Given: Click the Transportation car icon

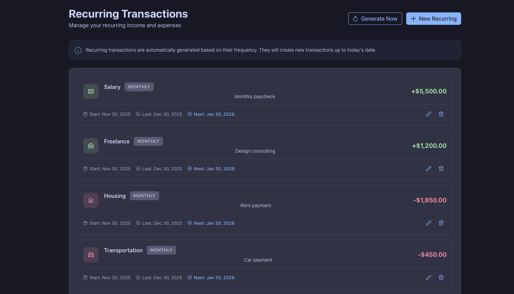Looking at the screenshot, I should click(91, 254).
